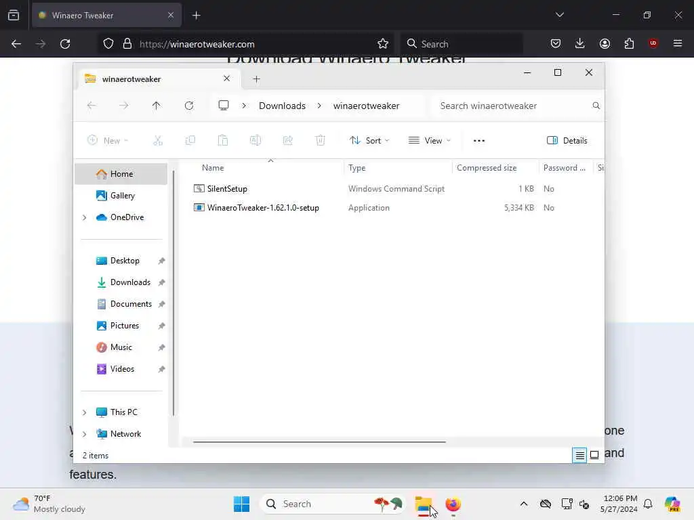Click the Share icon in Explorer toolbar

click(x=287, y=141)
